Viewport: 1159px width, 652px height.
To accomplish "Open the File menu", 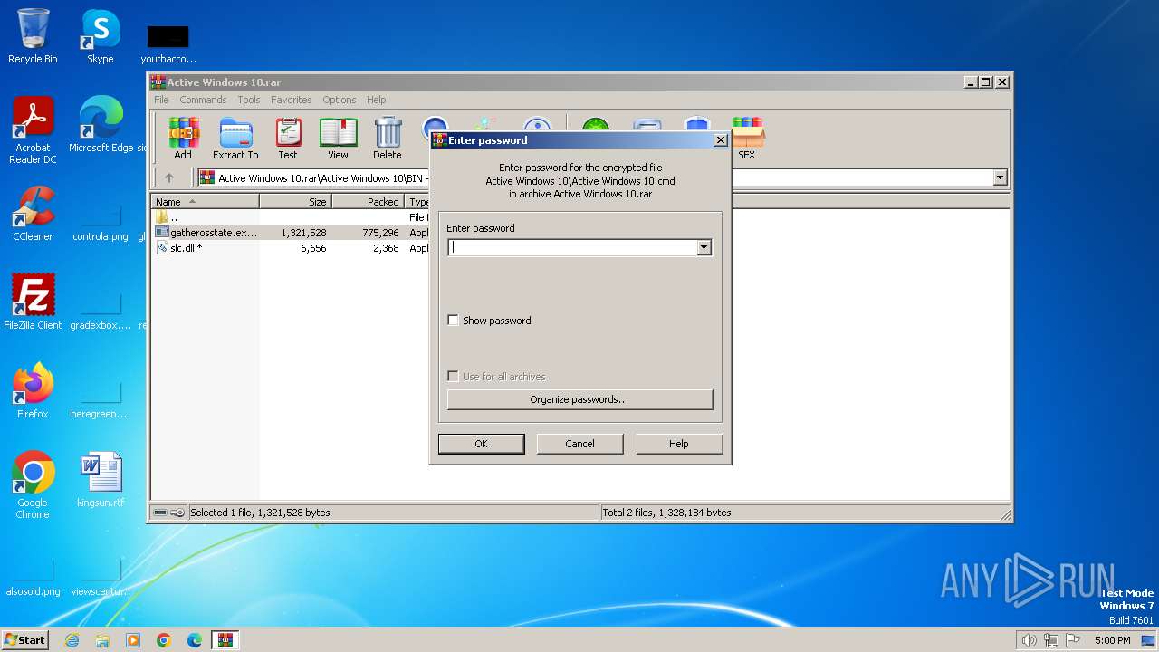I will [161, 100].
